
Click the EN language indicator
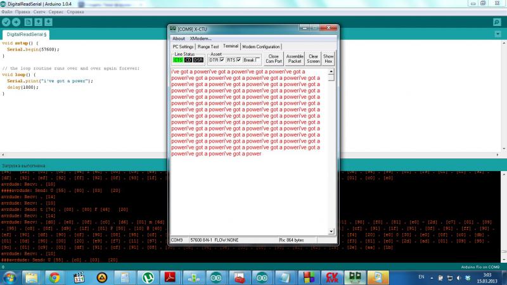tap(421, 277)
